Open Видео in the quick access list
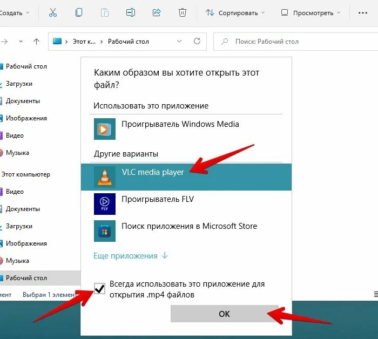 point(15,135)
